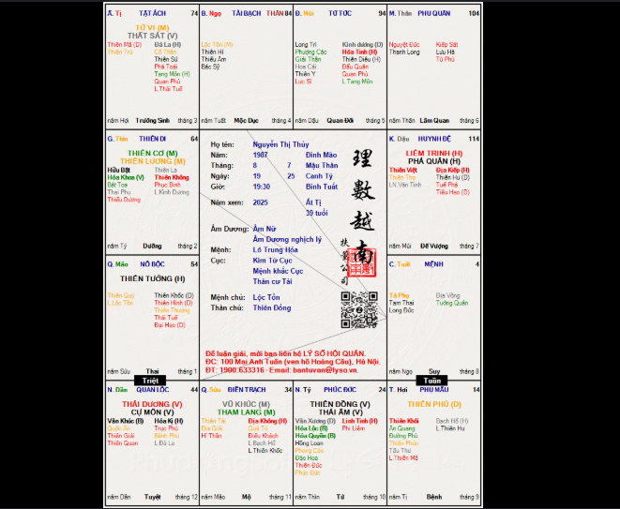Click the Hỏa Tinh (H) star

pyautogui.click(x=359, y=52)
